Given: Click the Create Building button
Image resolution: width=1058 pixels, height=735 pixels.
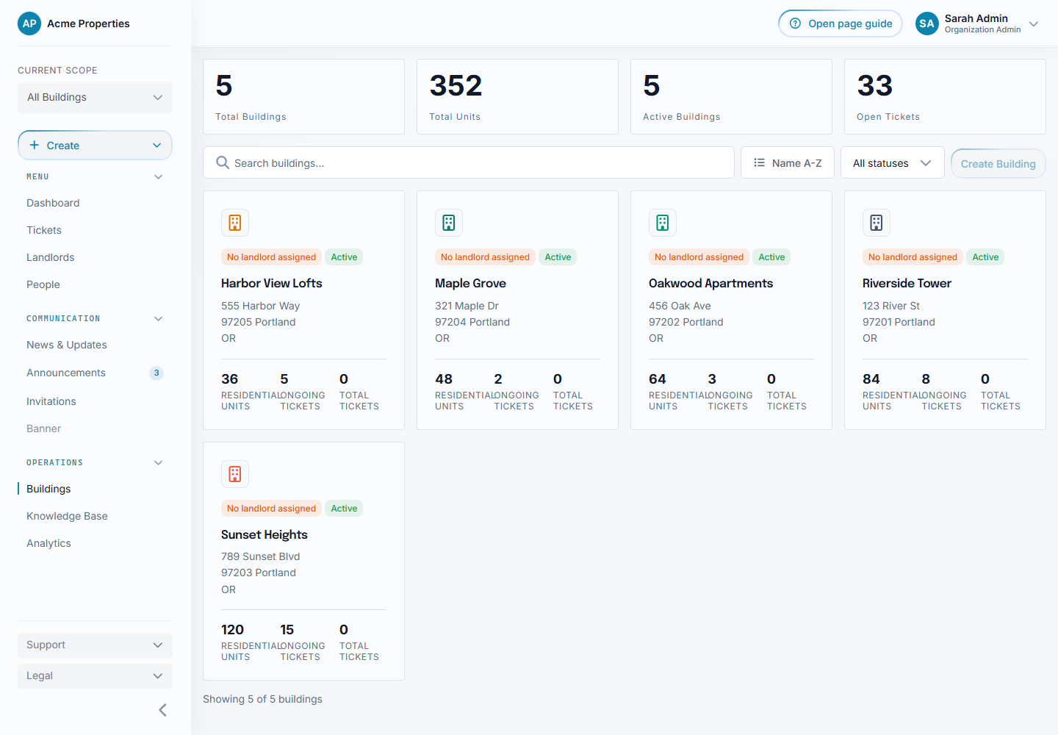Looking at the screenshot, I should click(x=998, y=163).
